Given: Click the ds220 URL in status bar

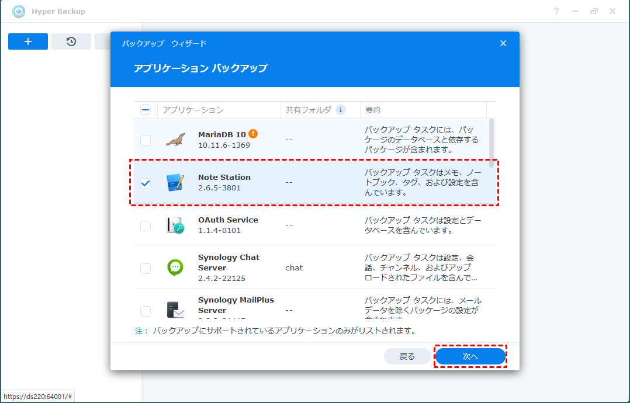Looking at the screenshot, I should pos(38,397).
